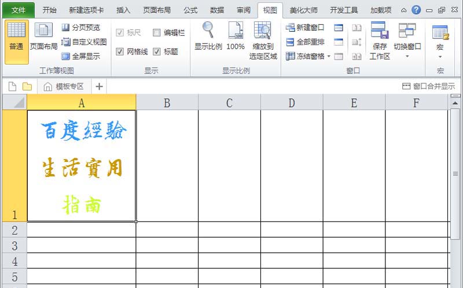Click the 指南 WordArt text
The width and height of the screenshot is (463, 288).
(82, 205)
